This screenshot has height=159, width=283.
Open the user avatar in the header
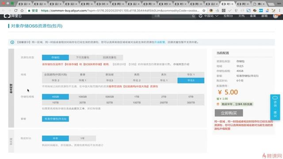point(275,16)
